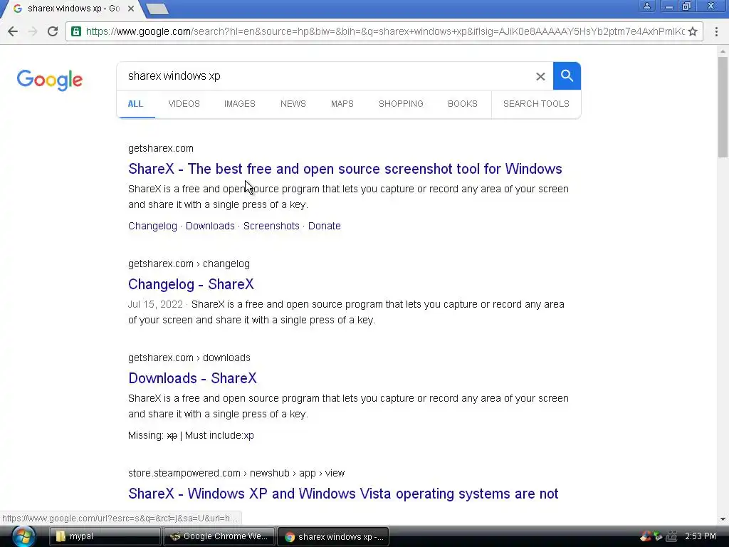Viewport: 729px width, 547px height.
Task: Open the BOOKS tab
Action: [463, 104]
